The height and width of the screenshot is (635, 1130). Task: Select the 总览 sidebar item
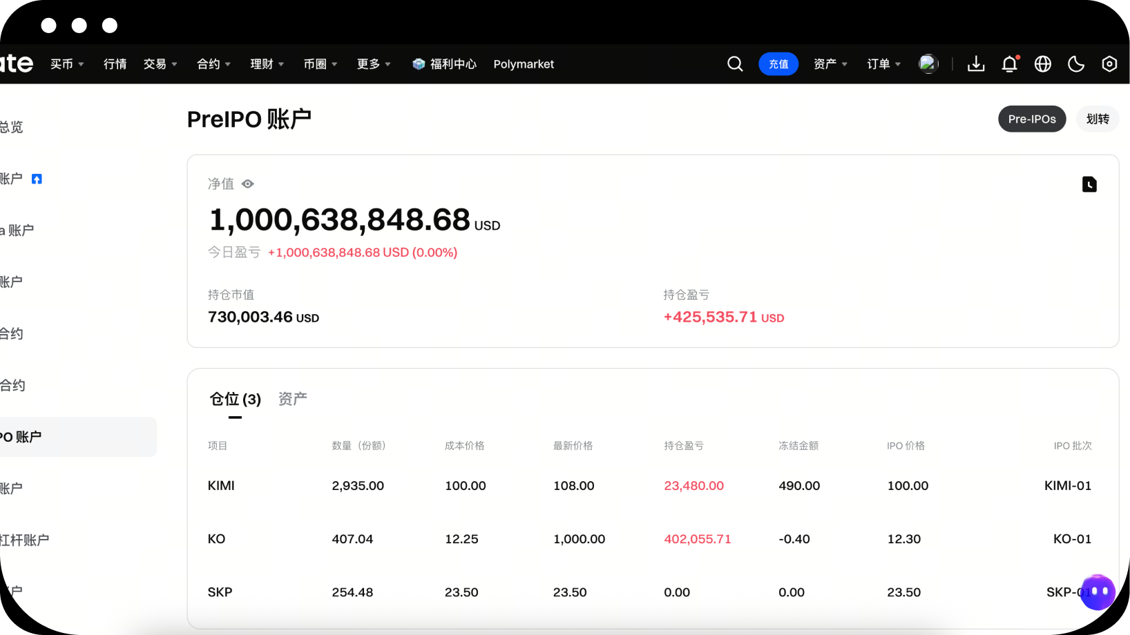[x=11, y=127]
